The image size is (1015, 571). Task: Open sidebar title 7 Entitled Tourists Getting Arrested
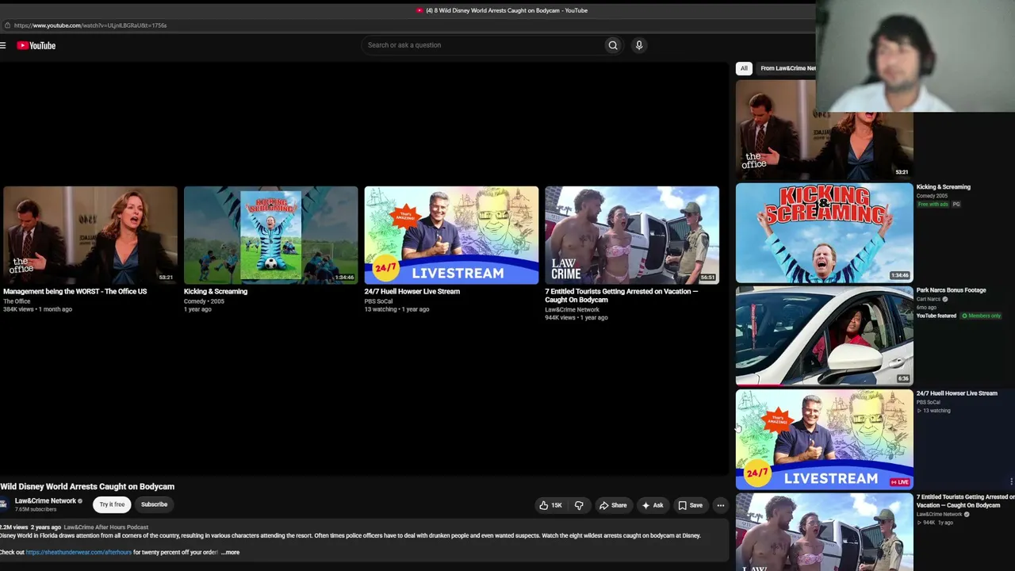click(966, 501)
